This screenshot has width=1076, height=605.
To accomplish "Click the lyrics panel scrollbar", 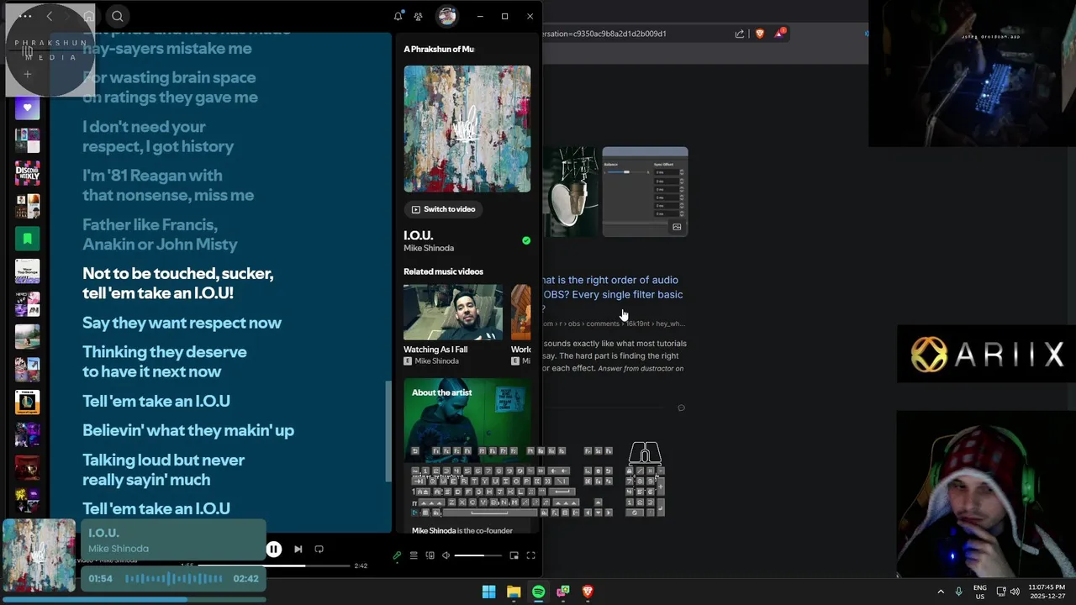I will pos(388,431).
